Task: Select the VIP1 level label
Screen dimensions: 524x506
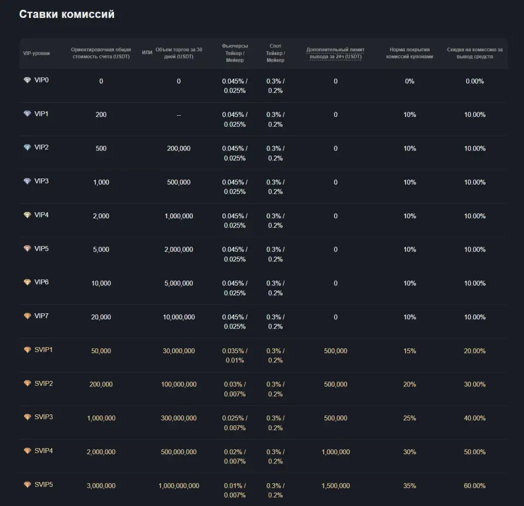Action: coord(41,114)
